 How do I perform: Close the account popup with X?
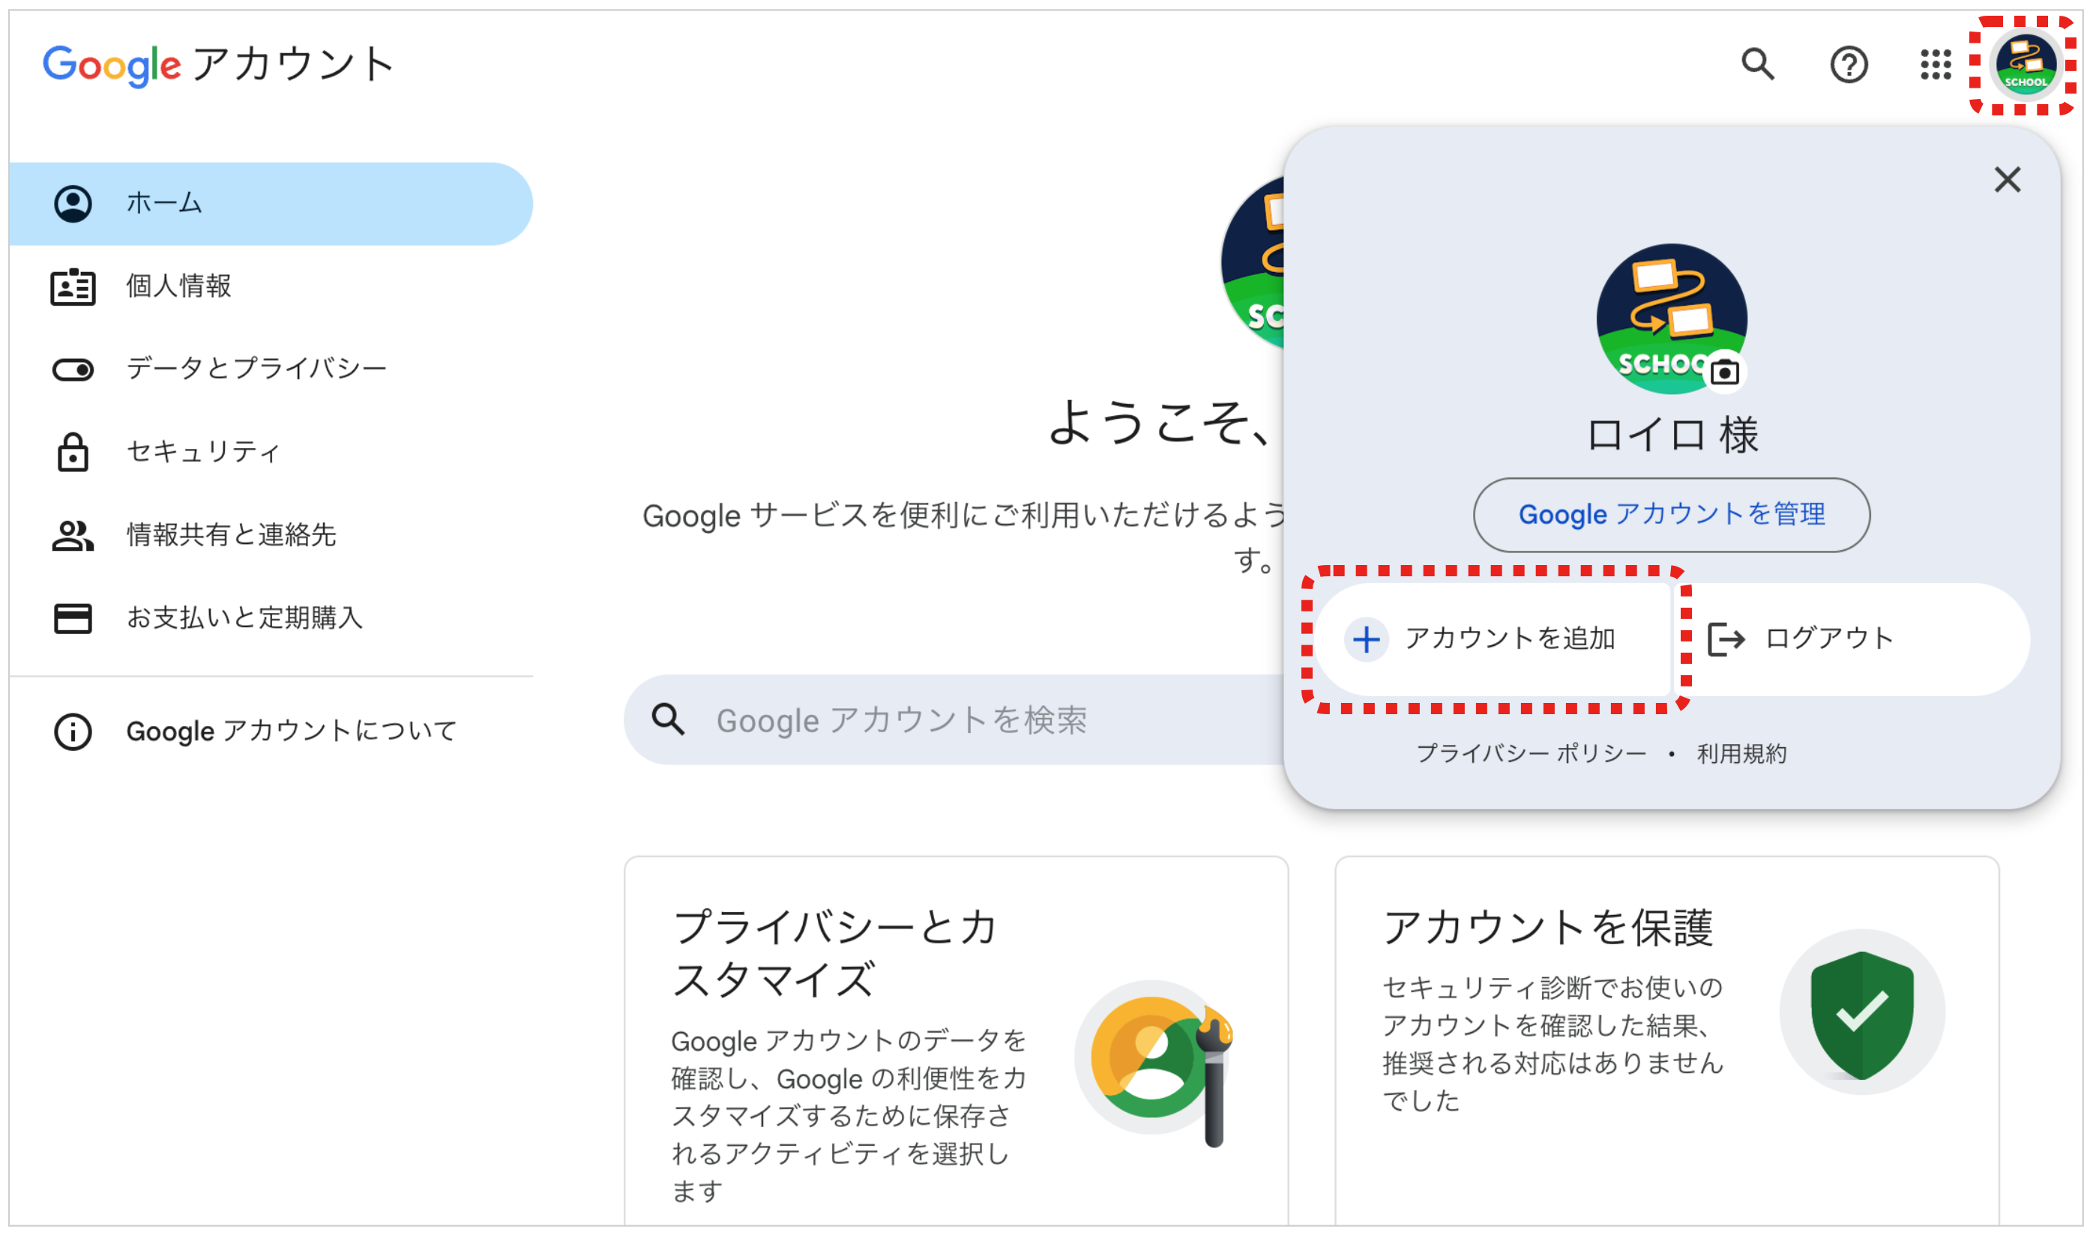pyautogui.click(x=2007, y=180)
